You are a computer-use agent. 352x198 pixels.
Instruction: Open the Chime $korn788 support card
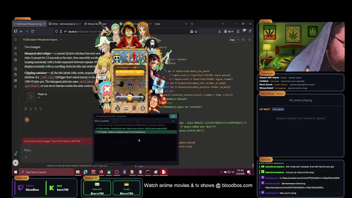pos(126,189)
